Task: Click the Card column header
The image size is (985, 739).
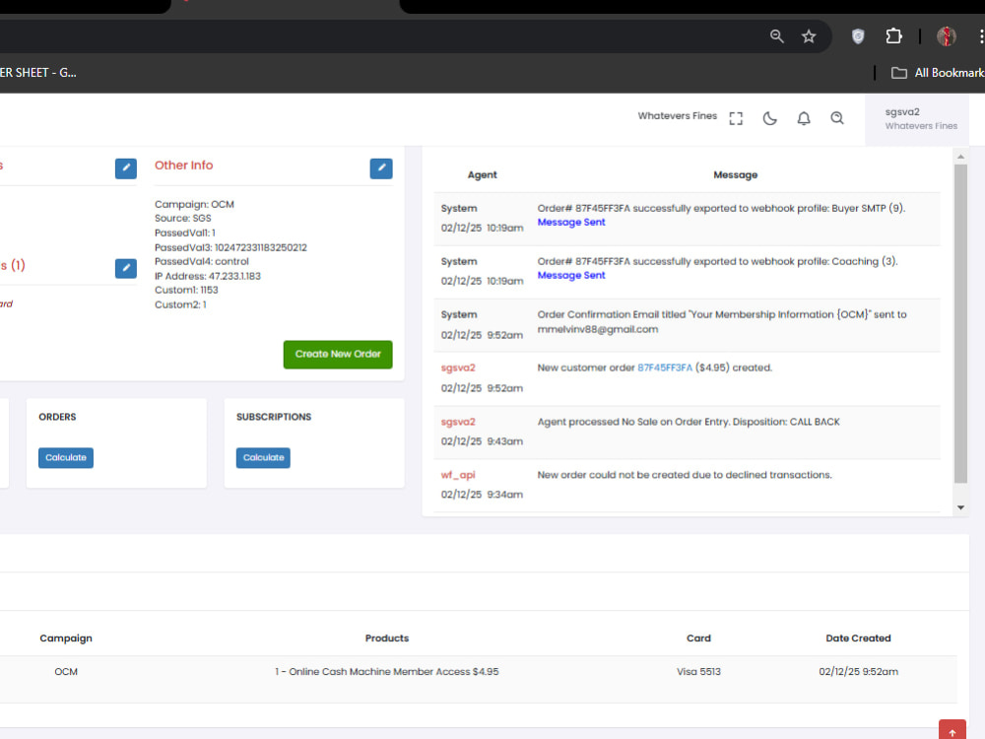Action: click(x=698, y=638)
